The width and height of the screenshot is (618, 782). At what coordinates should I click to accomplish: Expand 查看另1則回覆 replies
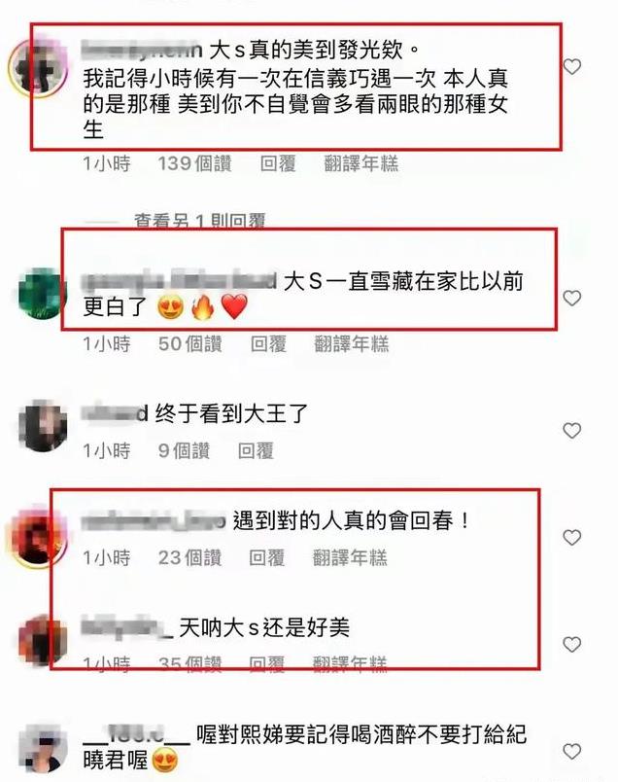pos(199,221)
